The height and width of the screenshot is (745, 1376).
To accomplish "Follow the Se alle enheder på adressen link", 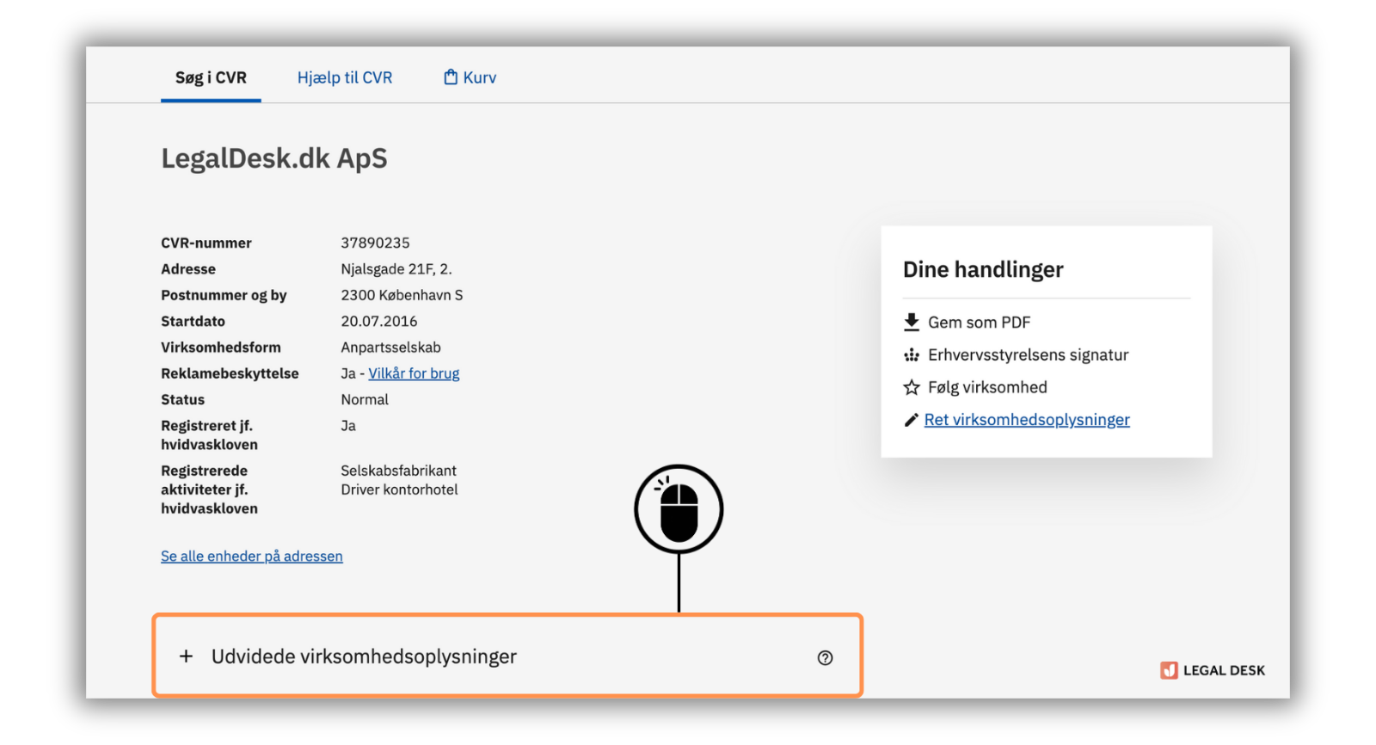I will tap(252, 557).
